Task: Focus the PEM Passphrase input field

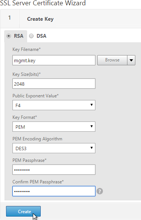Action: pyautogui.click(x=54, y=170)
